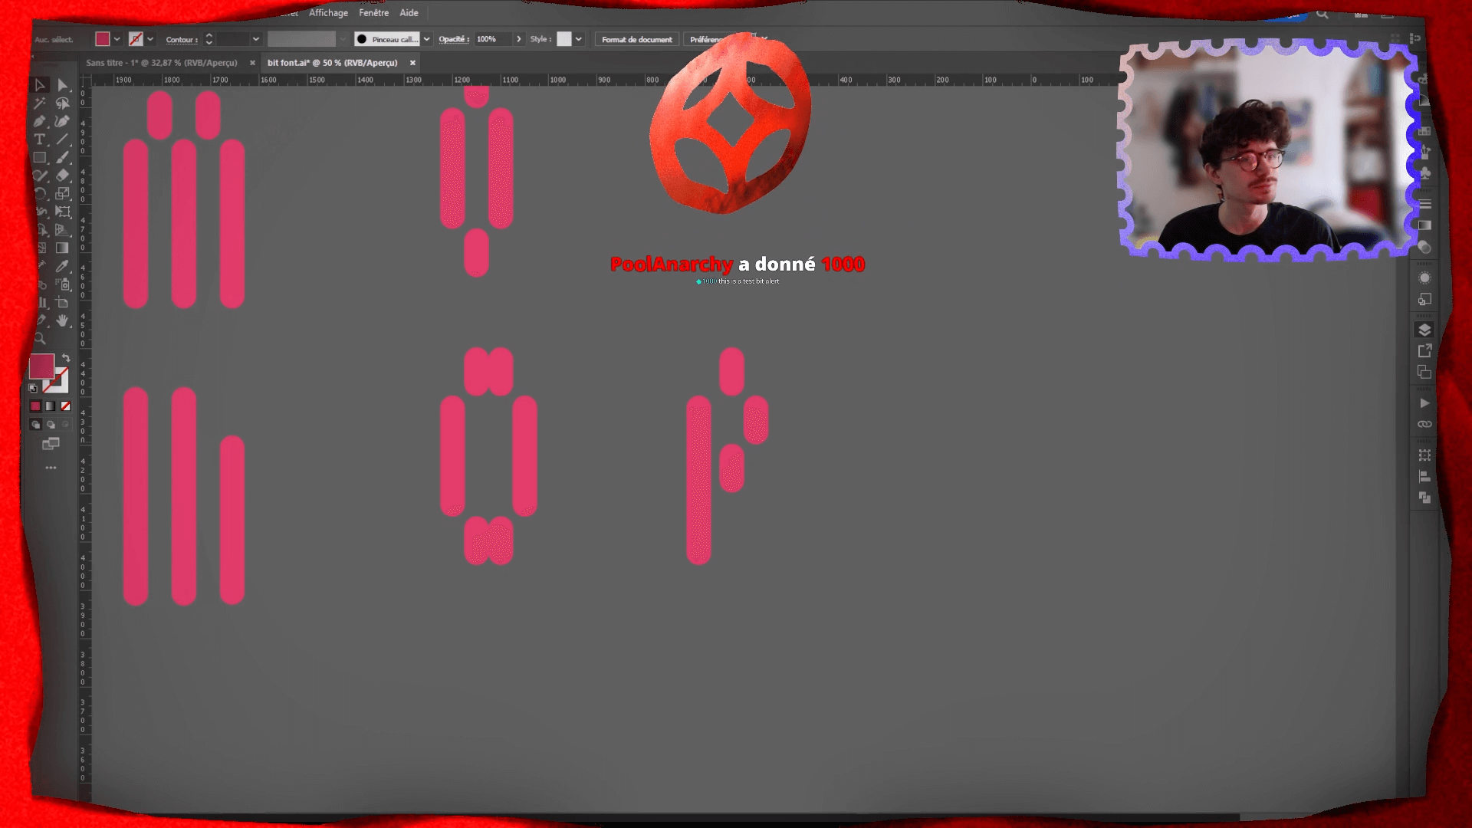
Task: Select the Pen tool
Action: (x=40, y=121)
